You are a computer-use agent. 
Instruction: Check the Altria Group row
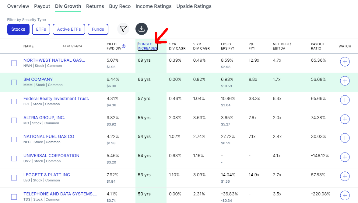click(14, 120)
